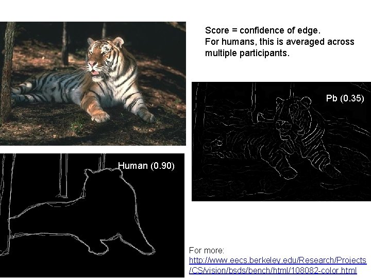Image resolution: width=371 pixels, height=278 pixels.
Task: Click the 'For humans, this is averaged across' line
Action: pyautogui.click(x=279, y=42)
